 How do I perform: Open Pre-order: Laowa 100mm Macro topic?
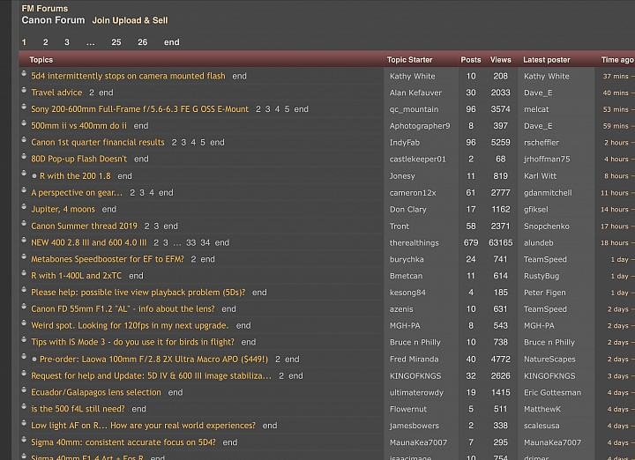(x=153, y=360)
